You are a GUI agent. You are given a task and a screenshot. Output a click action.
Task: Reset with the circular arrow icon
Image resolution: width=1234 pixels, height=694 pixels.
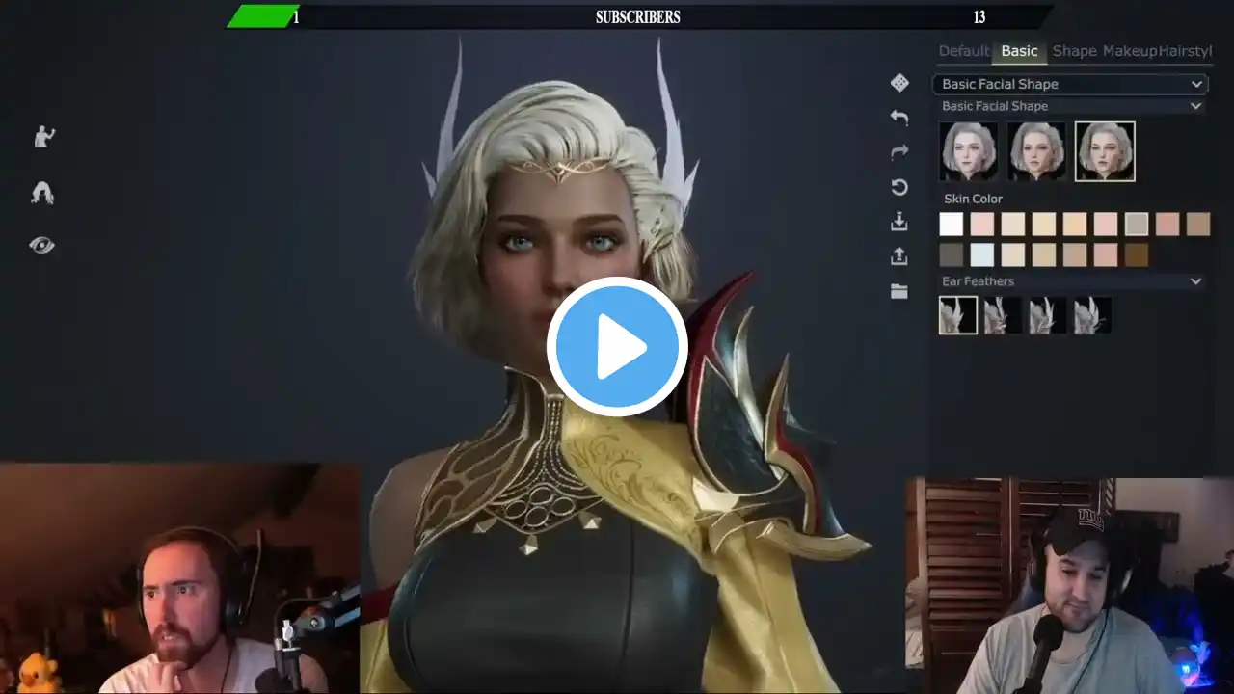click(899, 187)
